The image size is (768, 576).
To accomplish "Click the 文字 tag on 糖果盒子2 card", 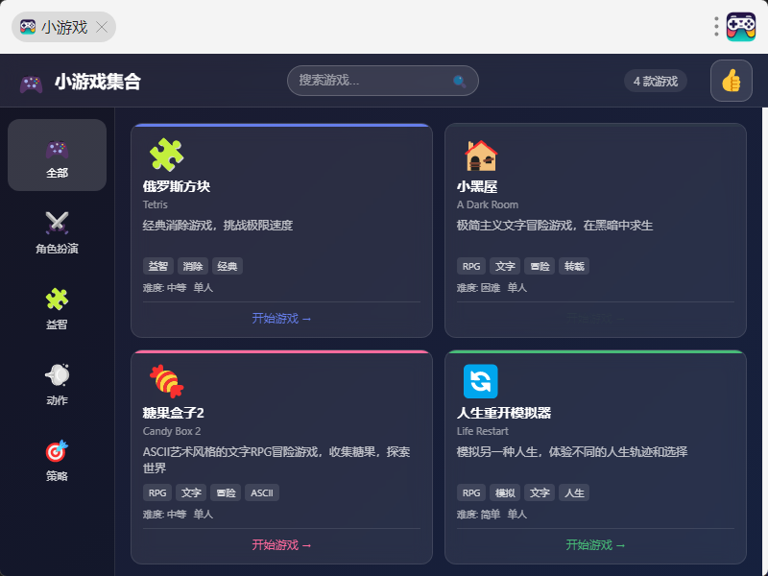I will click(x=191, y=492).
